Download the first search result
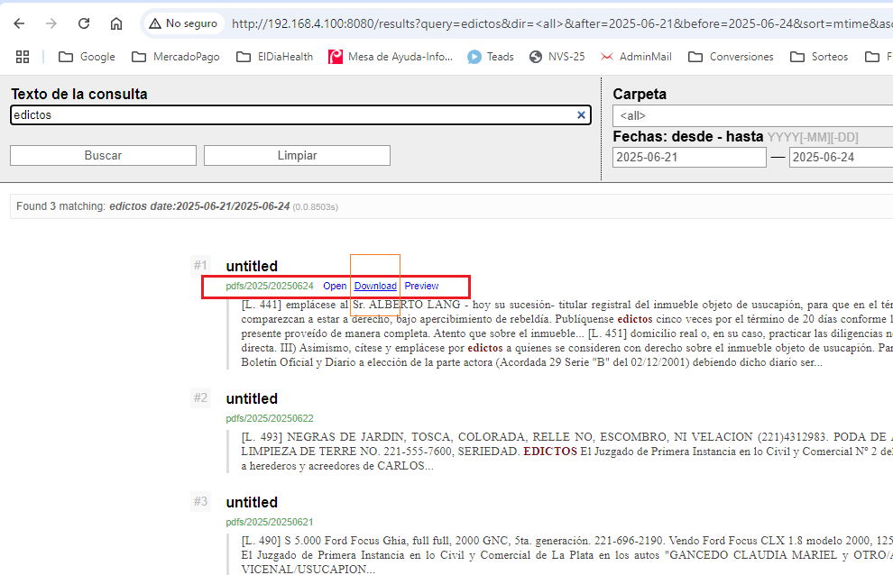893x575 pixels. click(375, 286)
